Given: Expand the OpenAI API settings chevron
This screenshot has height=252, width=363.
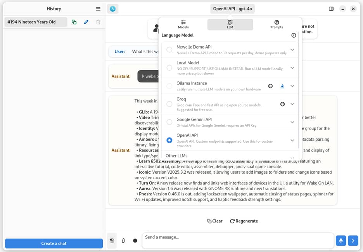Looking at the screenshot, I should (292, 140).
